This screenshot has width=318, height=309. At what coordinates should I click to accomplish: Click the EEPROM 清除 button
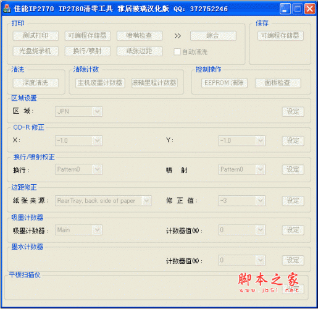(x=224, y=83)
